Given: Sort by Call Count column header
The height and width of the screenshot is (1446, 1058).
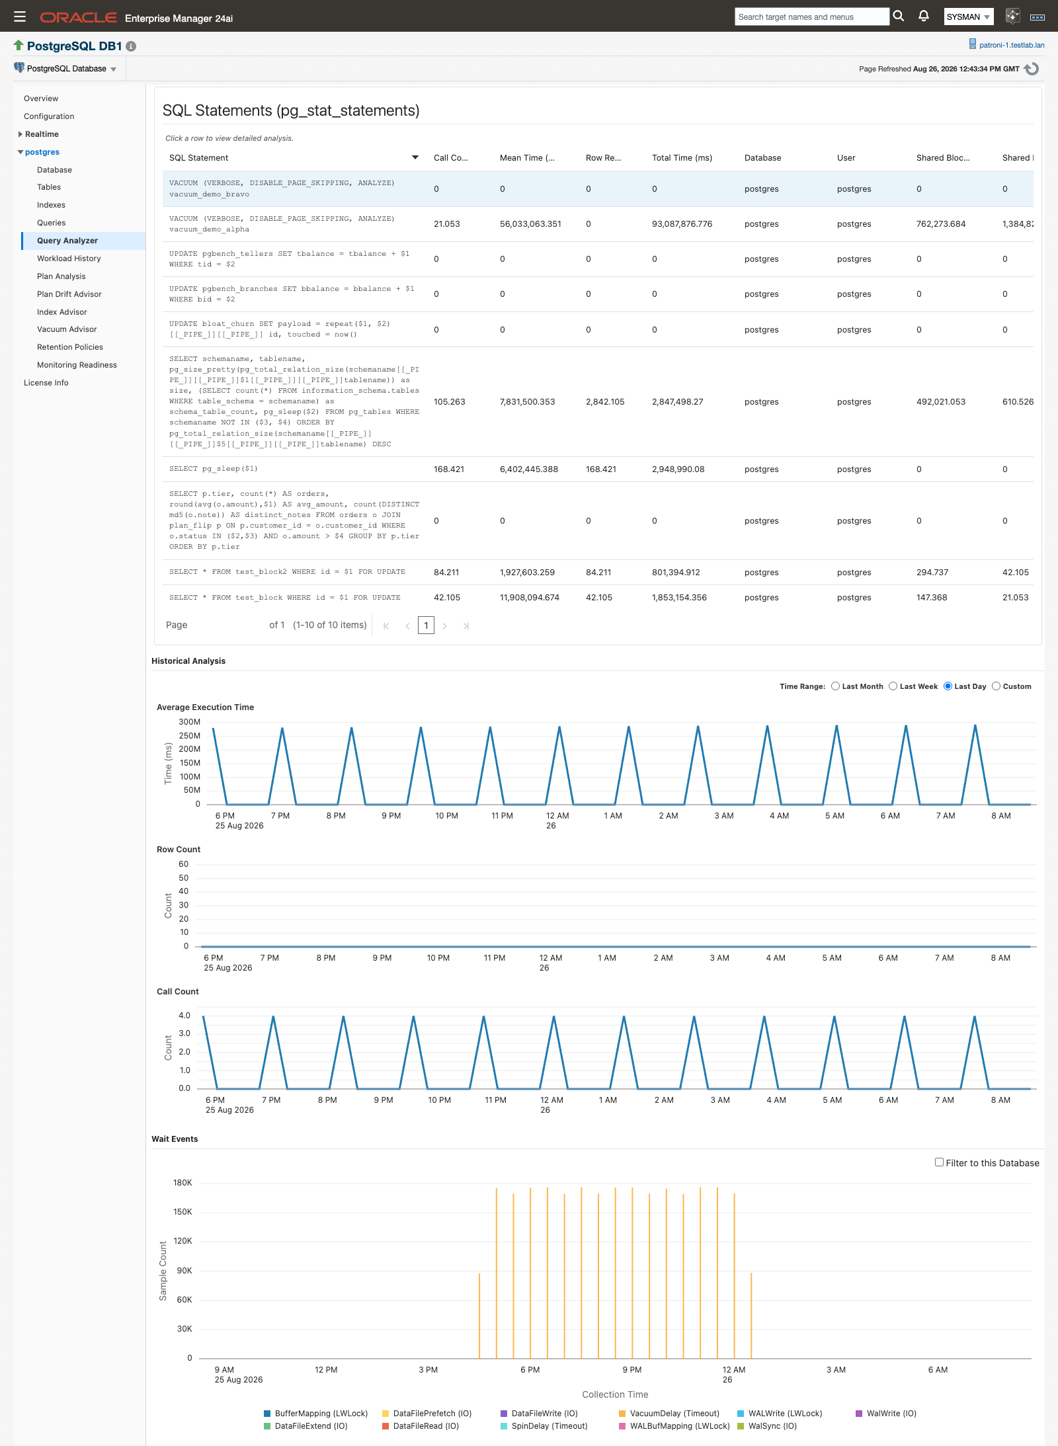Looking at the screenshot, I should tap(450, 158).
